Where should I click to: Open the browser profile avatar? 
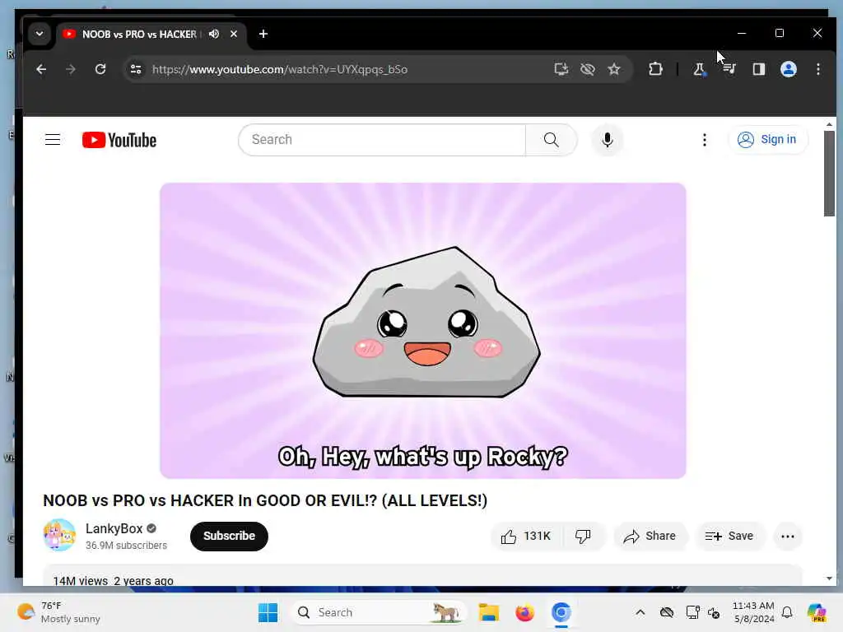[x=789, y=69]
